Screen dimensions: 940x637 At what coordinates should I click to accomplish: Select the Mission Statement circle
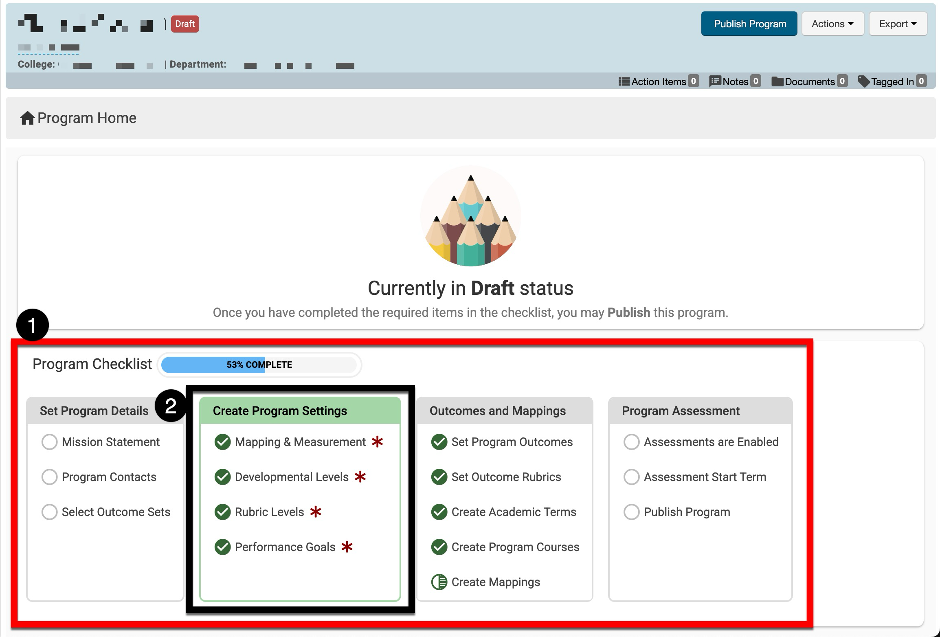tap(49, 442)
